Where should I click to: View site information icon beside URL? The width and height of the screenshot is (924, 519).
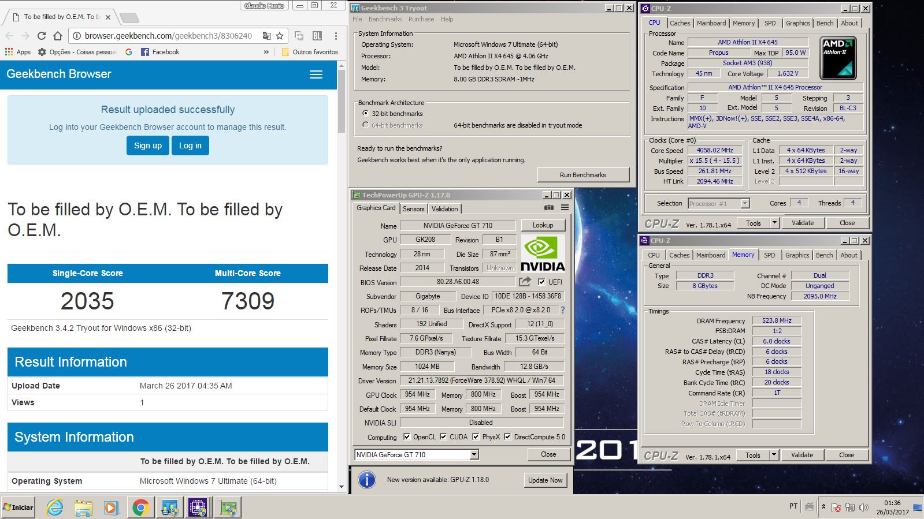tap(76, 36)
